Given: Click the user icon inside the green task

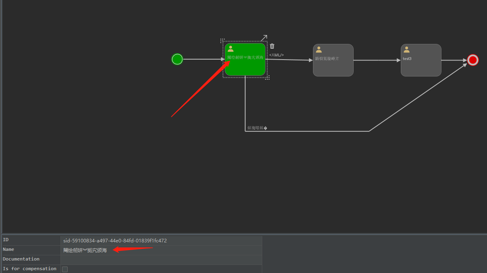Looking at the screenshot, I should pyautogui.click(x=230, y=48).
